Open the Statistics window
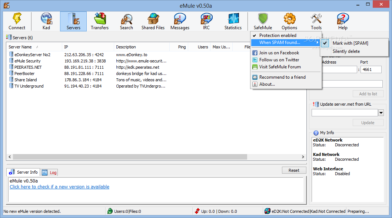 pyautogui.click(x=233, y=21)
